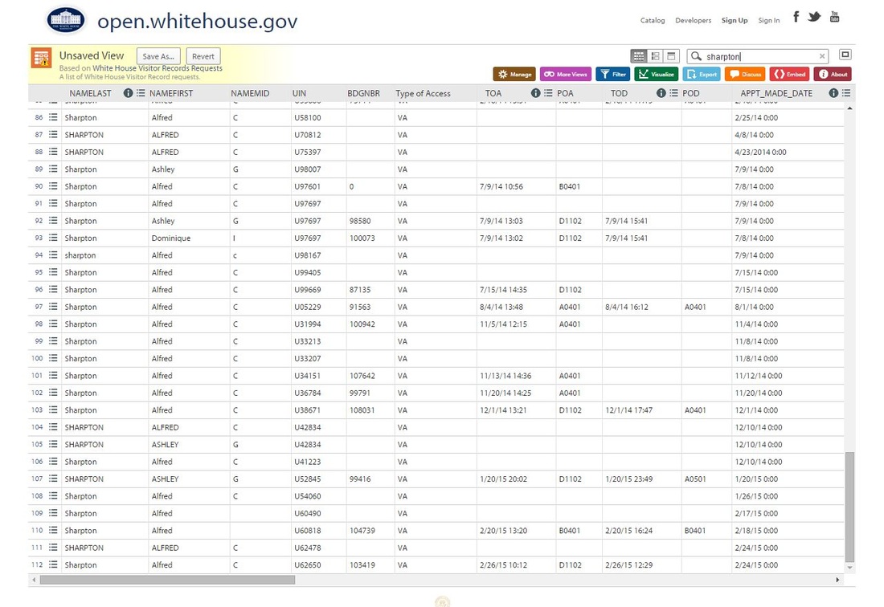This screenshot has height=607, width=884.
Task: Open the Developers link
Action: [693, 20]
